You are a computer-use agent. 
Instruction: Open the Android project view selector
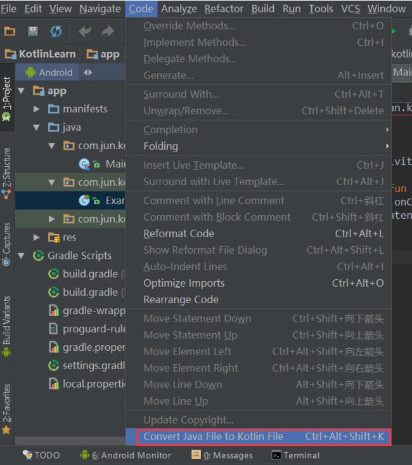(x=49, y=72)
